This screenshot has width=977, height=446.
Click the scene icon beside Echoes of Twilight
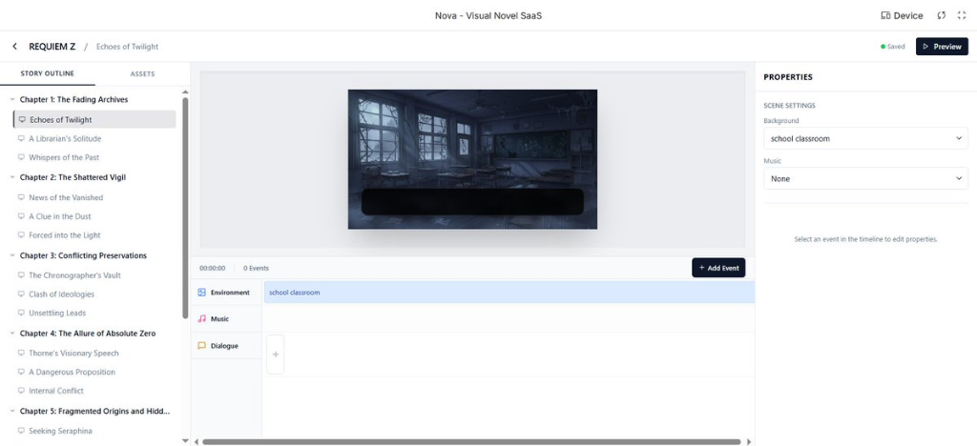tap(22, 120)
